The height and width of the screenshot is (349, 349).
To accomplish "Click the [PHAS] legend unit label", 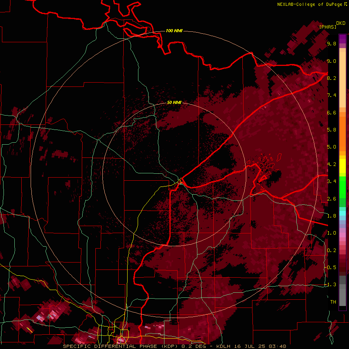I will coord(328,27).
